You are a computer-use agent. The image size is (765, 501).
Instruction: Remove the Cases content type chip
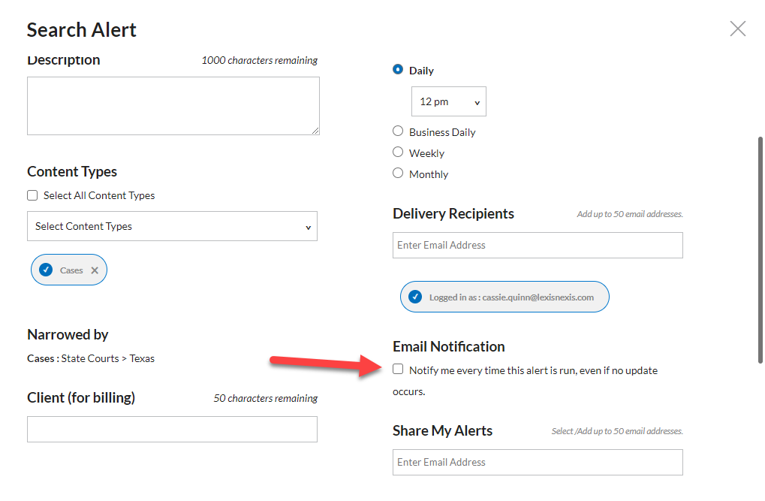pos(95,270)
